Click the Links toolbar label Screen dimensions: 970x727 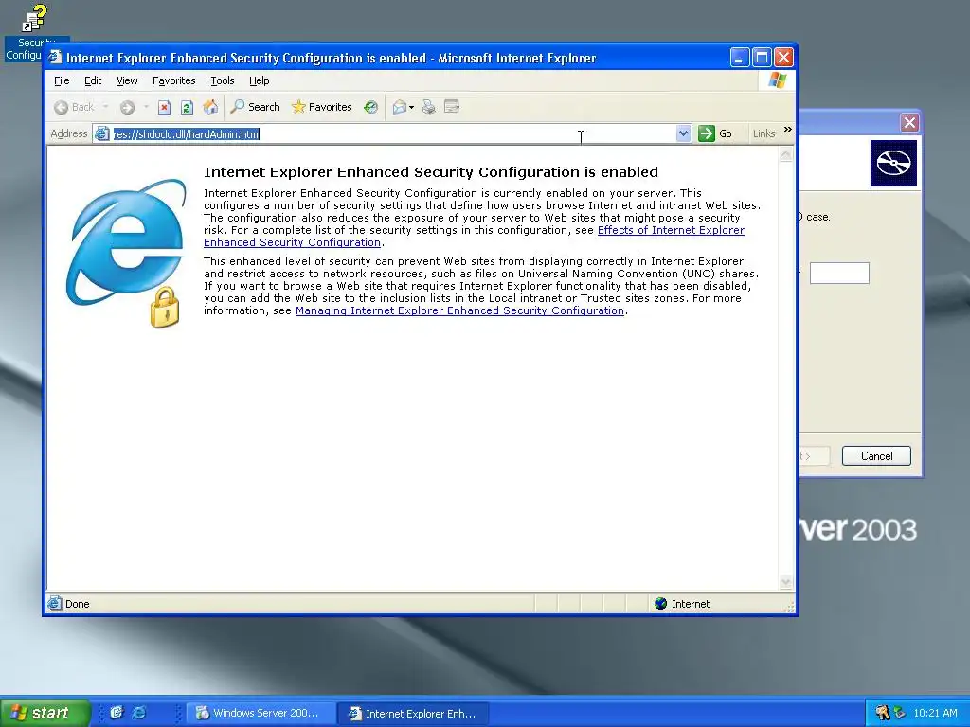[764, 133]
